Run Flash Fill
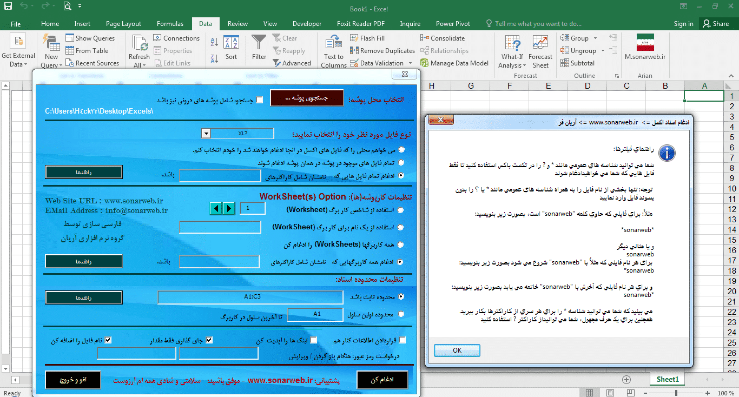Image resolution: width=739 pixels, height=397 pixels. [367, 38]
